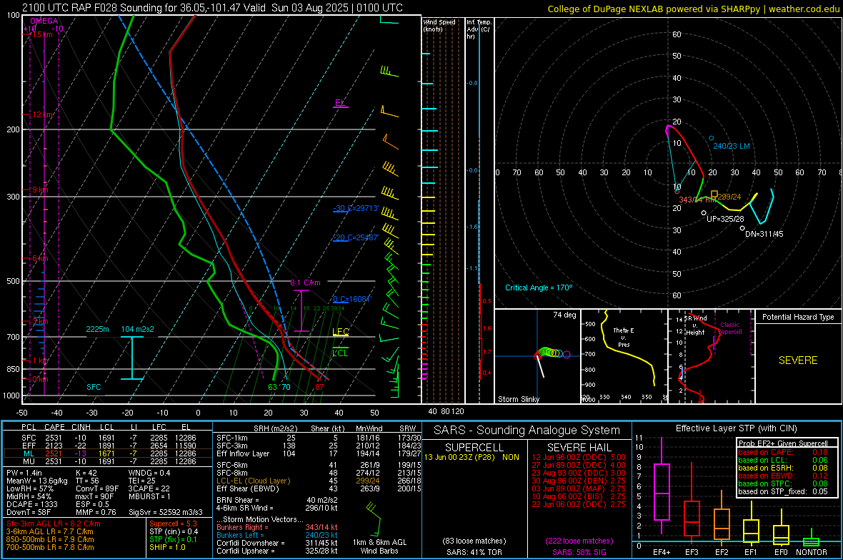
Task: Click the 700-500mb LR = 7.8 C/km value
Action: [x=50, y=547]
